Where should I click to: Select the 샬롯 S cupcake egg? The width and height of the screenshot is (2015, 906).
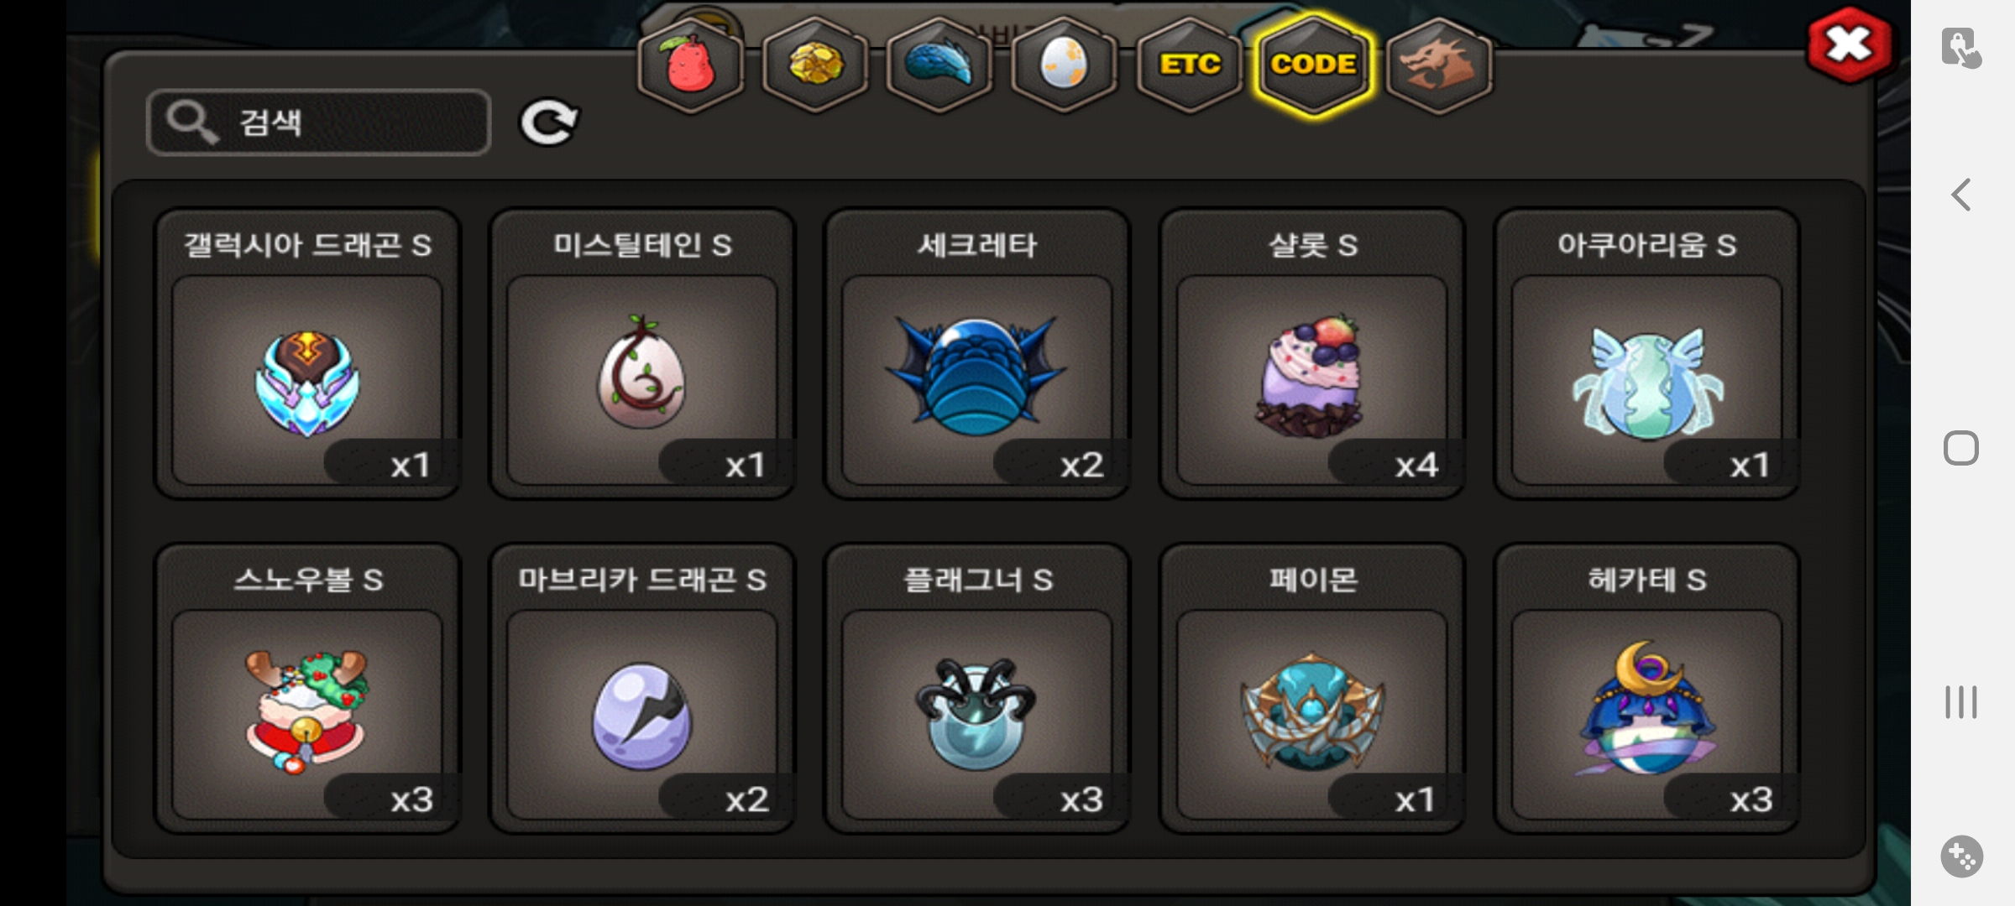click(1311, 354)
